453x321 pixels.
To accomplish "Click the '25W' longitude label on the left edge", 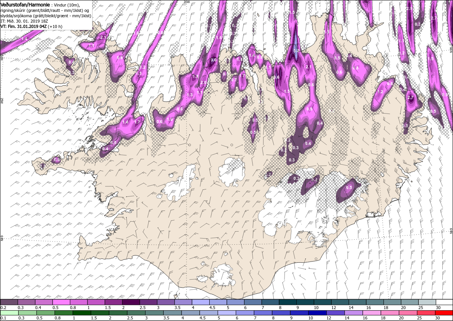I will 2,100.
